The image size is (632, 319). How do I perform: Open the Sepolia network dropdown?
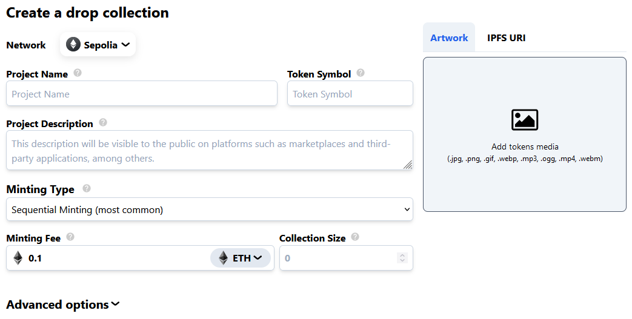tap(98, 45)
